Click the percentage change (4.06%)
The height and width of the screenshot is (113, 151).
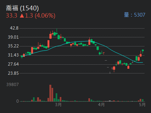(x=45, y=16)
